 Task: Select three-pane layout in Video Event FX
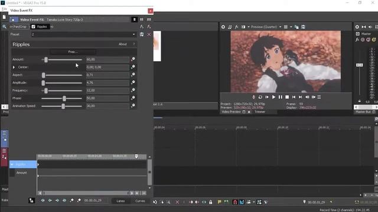[x=149, y=19]
